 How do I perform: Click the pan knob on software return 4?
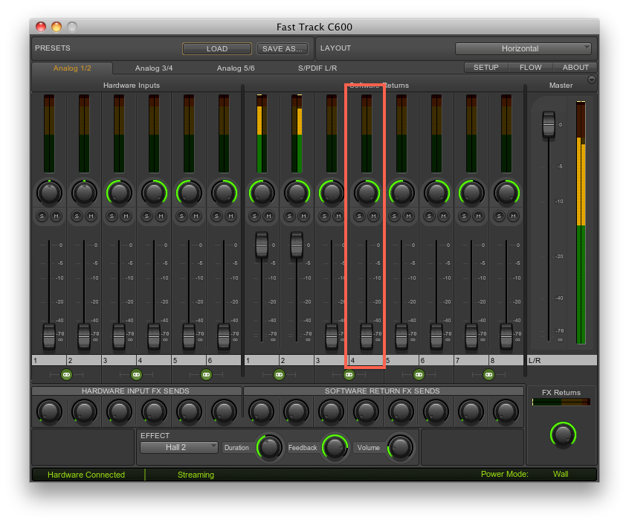367,193
